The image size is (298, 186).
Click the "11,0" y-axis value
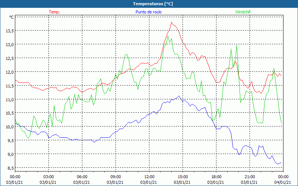pos(10,99)
